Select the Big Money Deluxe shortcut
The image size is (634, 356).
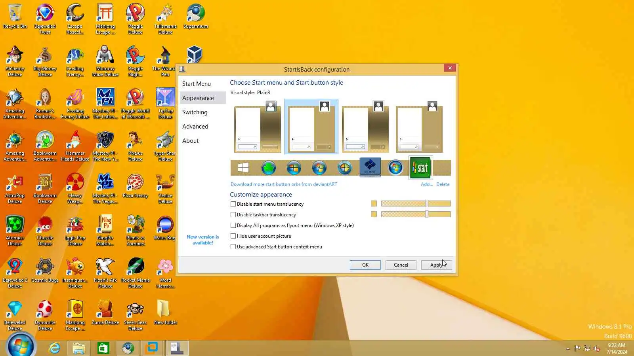click(x=45, y=61)
